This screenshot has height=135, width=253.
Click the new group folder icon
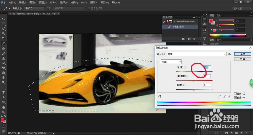click(x=237, y=133)
